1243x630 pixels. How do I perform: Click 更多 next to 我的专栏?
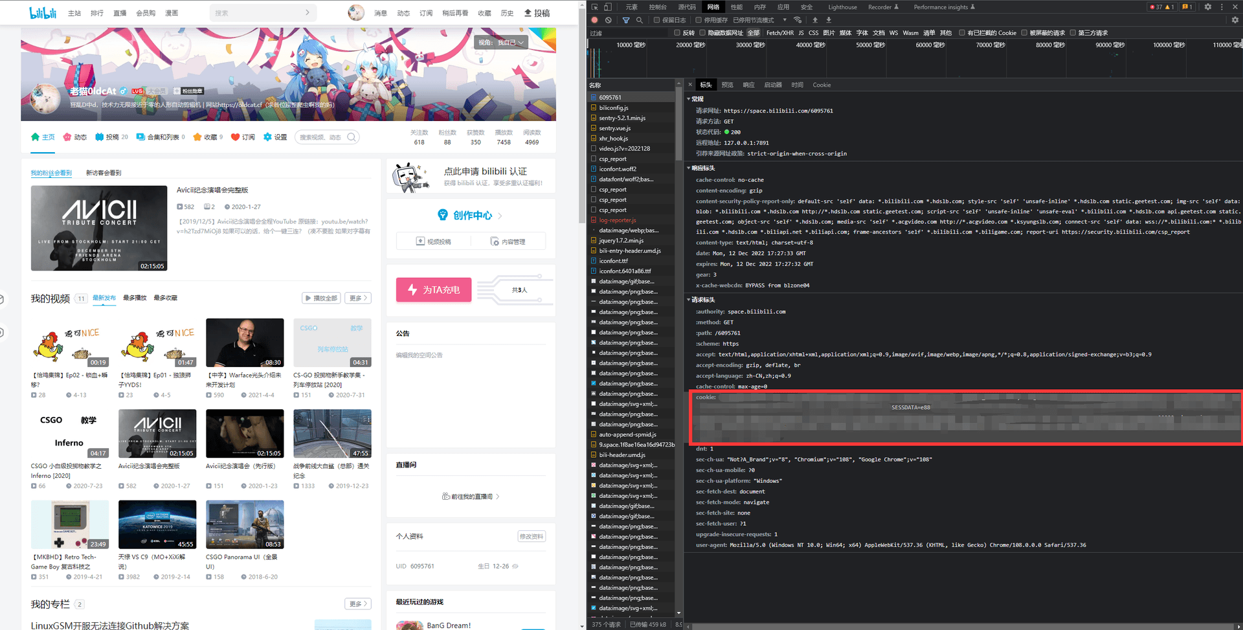click(358, 603)
